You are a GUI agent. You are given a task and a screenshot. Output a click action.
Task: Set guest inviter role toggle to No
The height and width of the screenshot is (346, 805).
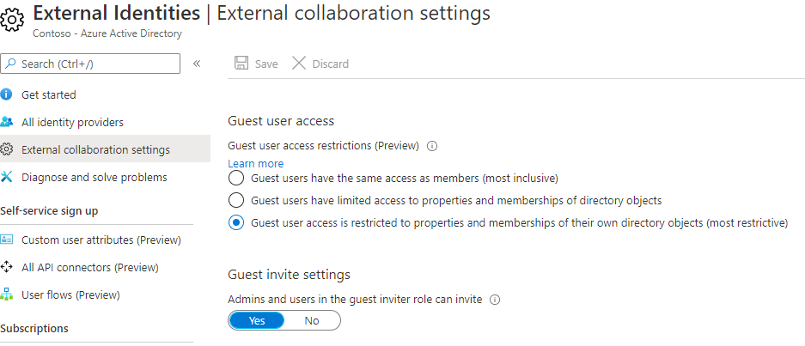click(x=312, y=320)
